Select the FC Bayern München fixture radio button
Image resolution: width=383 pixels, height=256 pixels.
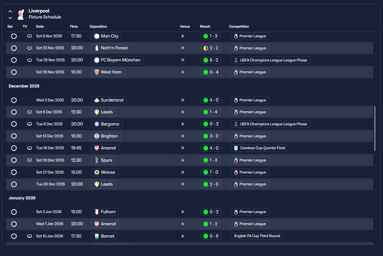(14, 60)
